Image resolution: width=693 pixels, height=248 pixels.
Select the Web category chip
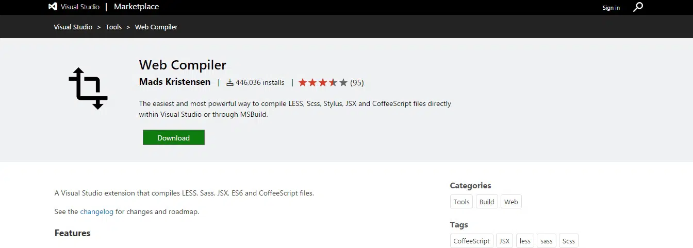(x=511, y=202)
